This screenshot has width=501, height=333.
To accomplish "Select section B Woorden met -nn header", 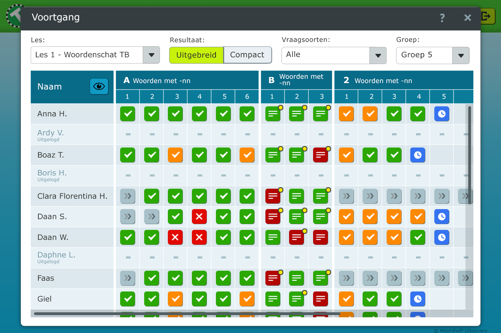I will (297, 80).
